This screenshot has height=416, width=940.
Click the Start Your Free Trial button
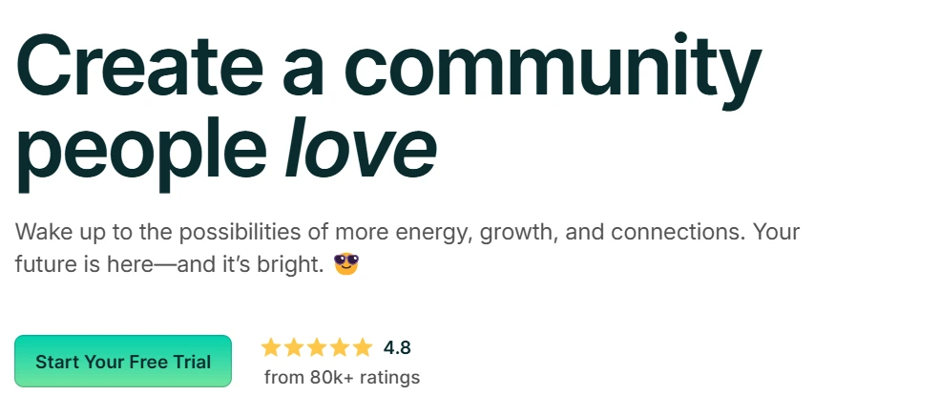point(123,362)
